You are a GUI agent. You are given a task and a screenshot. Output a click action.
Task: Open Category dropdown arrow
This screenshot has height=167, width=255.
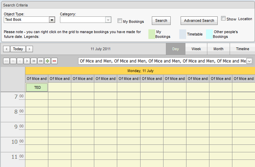[108, 20]
